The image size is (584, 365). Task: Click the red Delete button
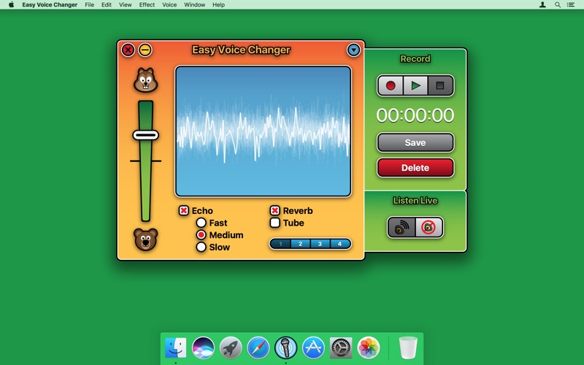point(415,168)
